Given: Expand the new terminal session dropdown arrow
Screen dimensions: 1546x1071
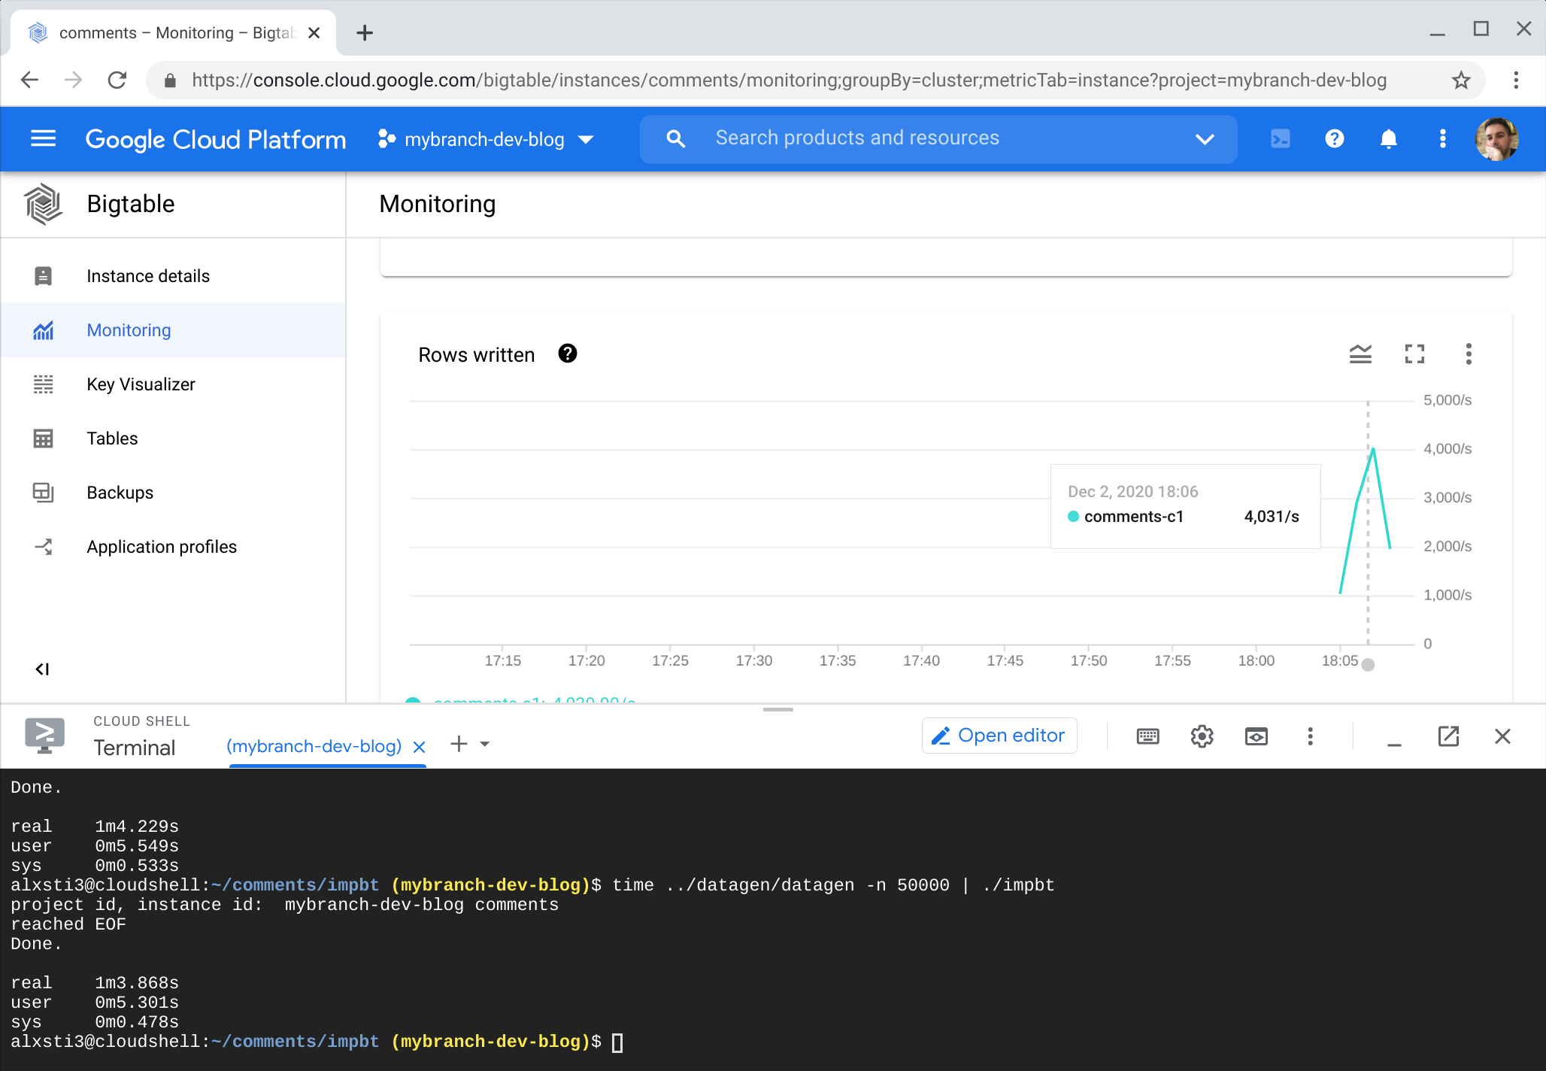Looking at the screenshot, I should pyautogui.click(x=485, y=745).
